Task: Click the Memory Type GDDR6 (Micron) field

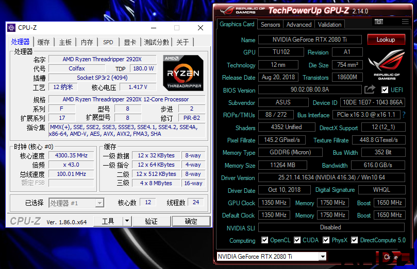Action: coord(290,152)
